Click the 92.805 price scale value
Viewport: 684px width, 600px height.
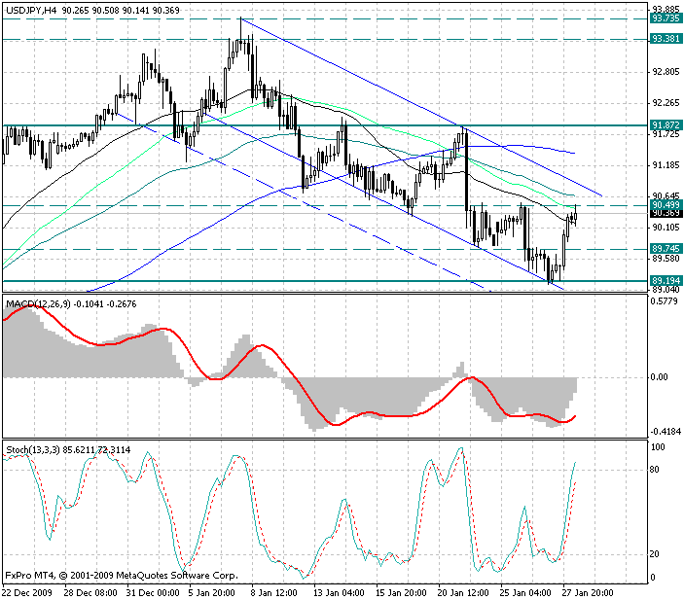[x=666, y=72]
